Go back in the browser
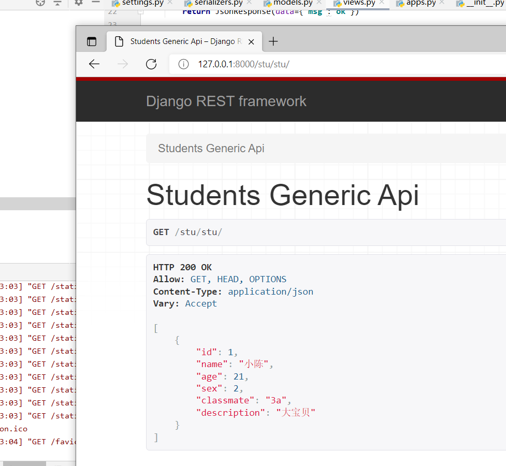 click(x=94, y=64)
